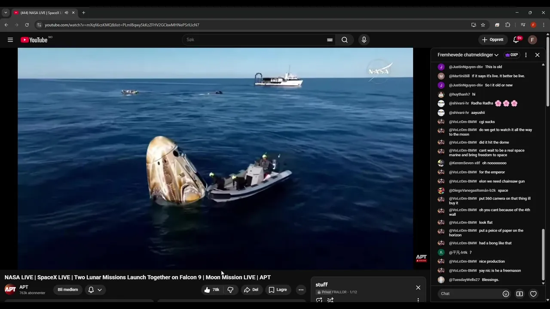The image size is (550, 309).
Task: Mute the NASA LIVE tab audio icon
Action: click(66, 12)
